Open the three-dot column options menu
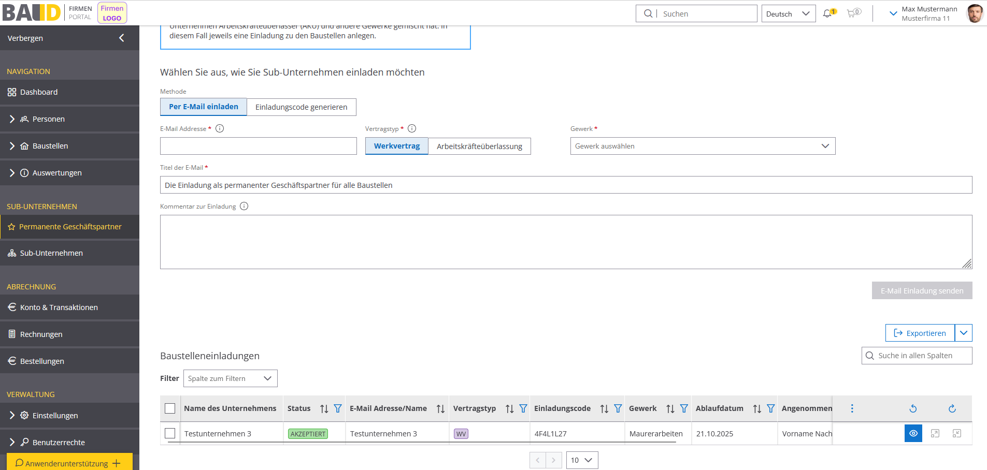Image resolution: width=987 pixels, height=470 pixels. click(x=852, y=408)
